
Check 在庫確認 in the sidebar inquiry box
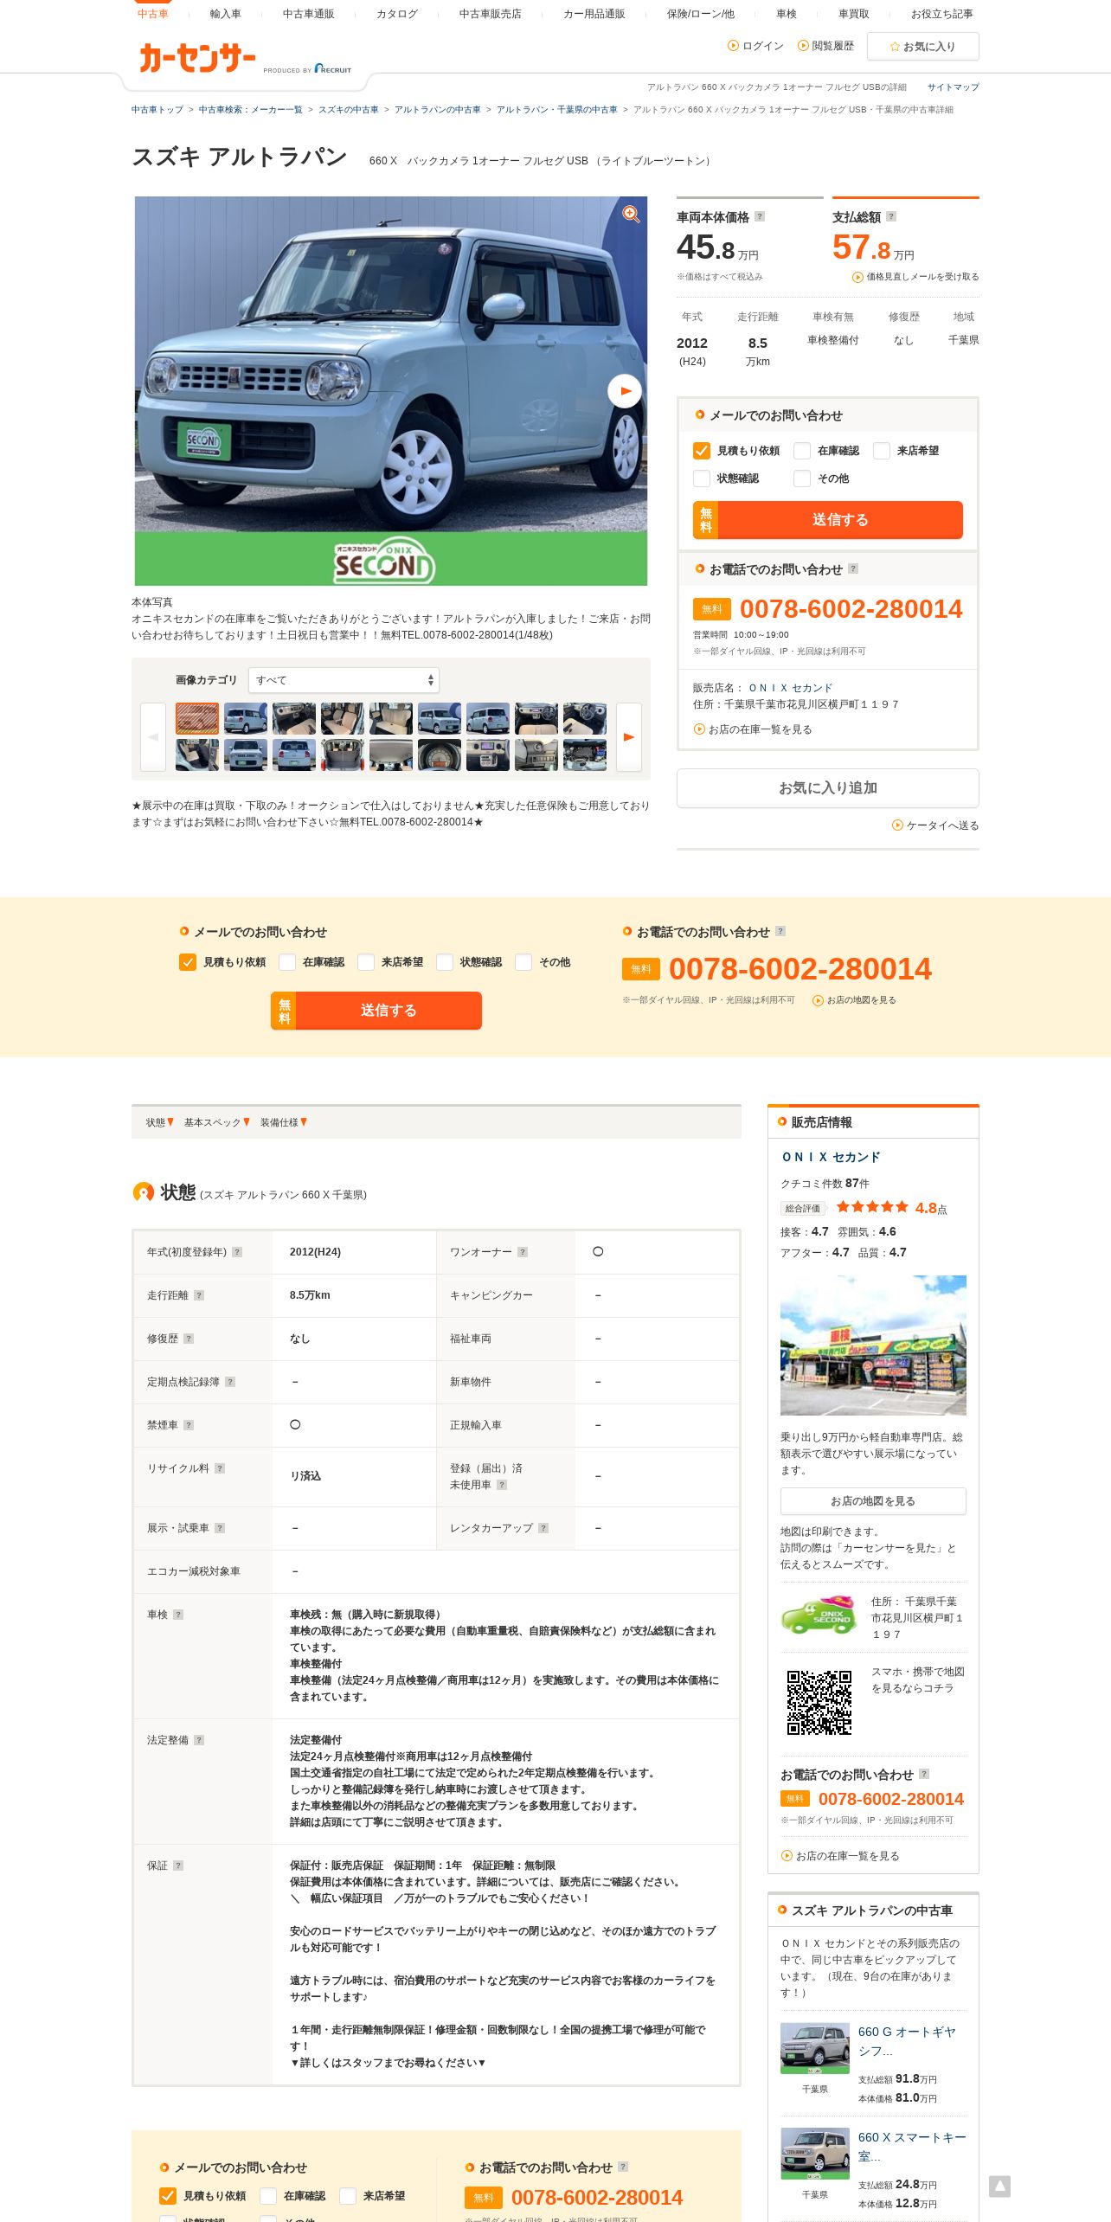pos(802,451)
